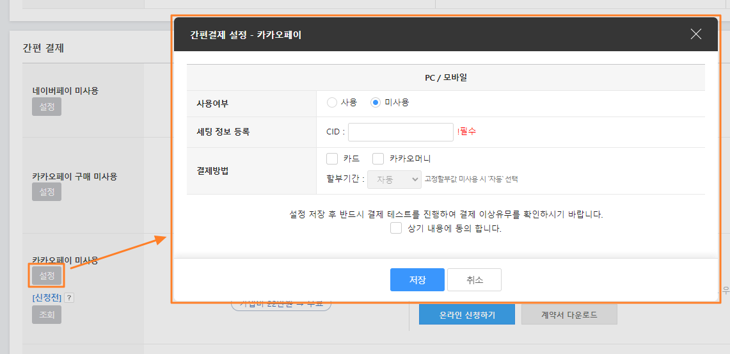
Task: Check the 카카오머니 checkbox
Action: pyautogui.click(x=378, y=159)
